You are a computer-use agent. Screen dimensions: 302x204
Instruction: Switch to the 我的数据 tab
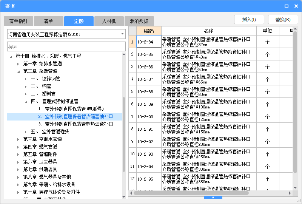(x=139, y=21)
